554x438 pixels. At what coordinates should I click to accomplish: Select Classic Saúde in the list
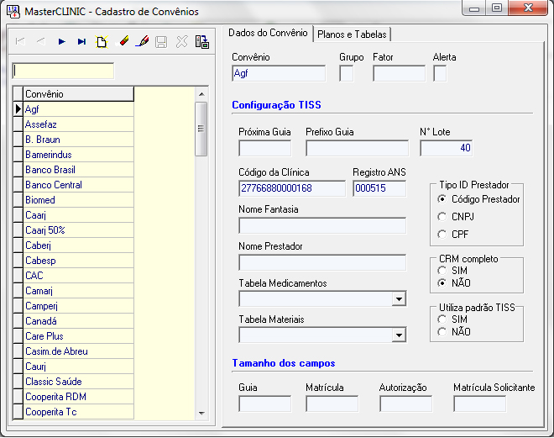click(78, 382)
